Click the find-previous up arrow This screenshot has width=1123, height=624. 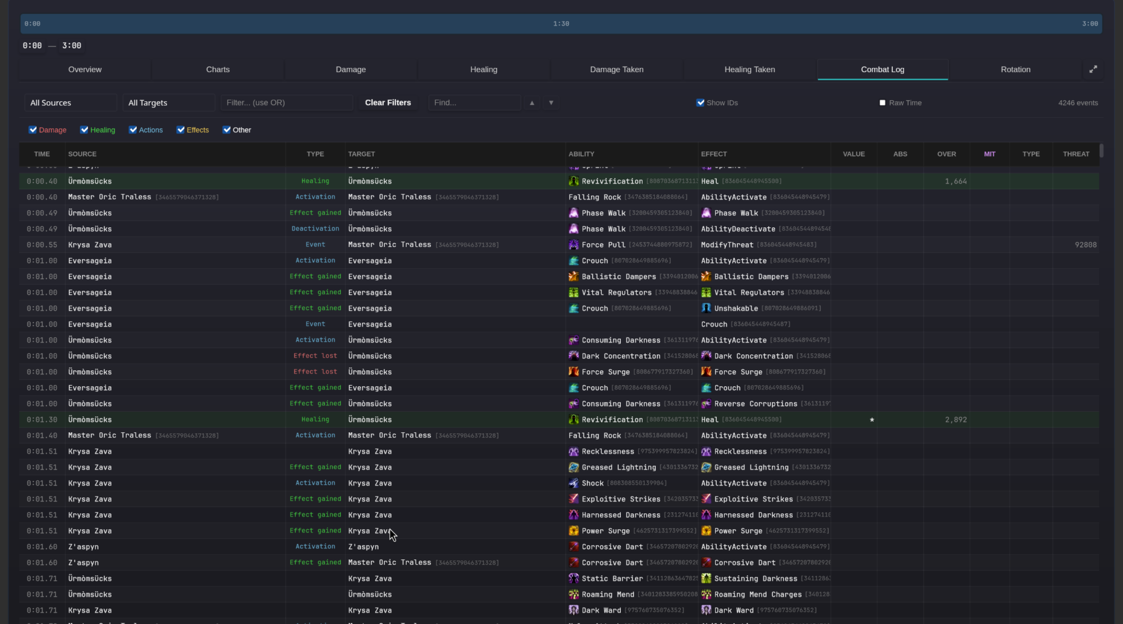point(531,102)
